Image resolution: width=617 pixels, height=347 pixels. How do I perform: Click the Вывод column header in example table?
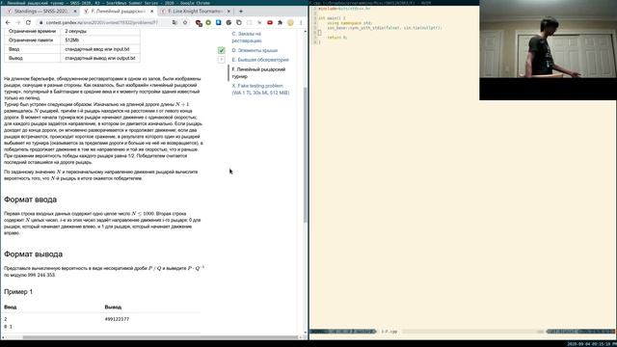point(113,307)
